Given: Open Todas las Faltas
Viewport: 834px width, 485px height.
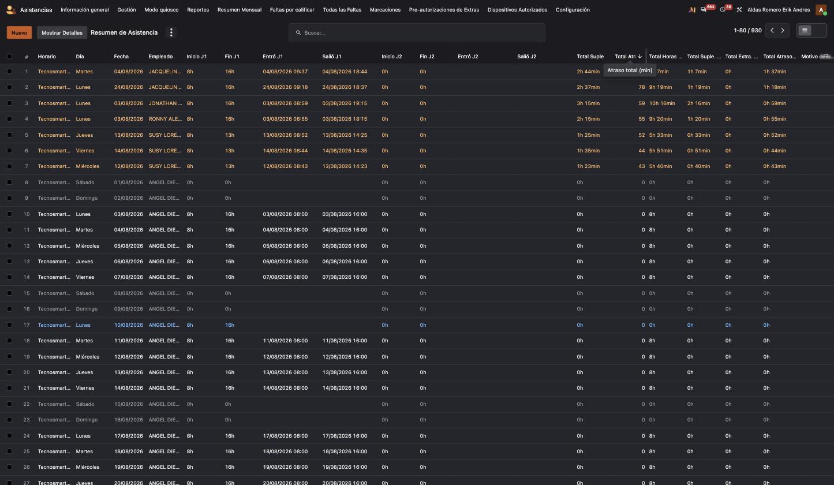Looking at the screenshot, I should (x=342, y=10).
